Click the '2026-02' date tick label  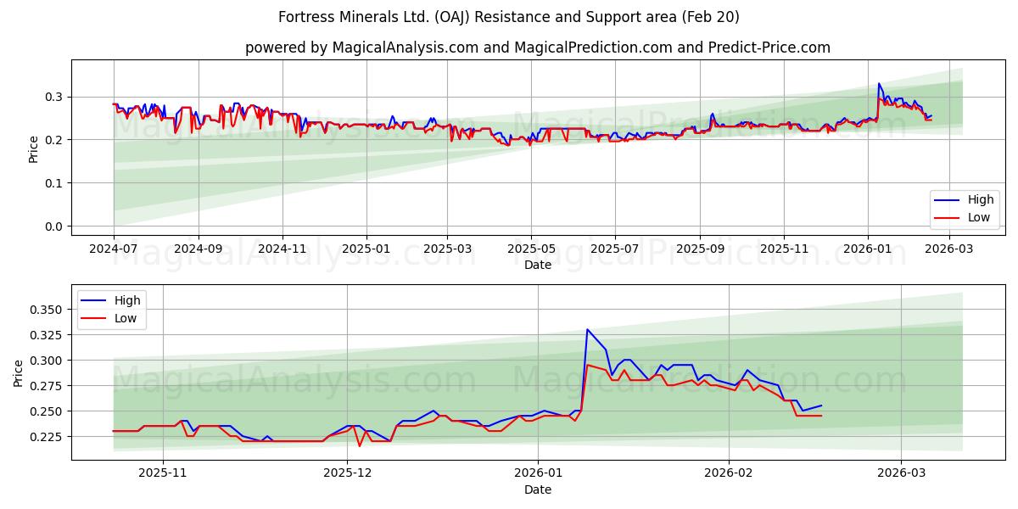(x=730, y=473)
